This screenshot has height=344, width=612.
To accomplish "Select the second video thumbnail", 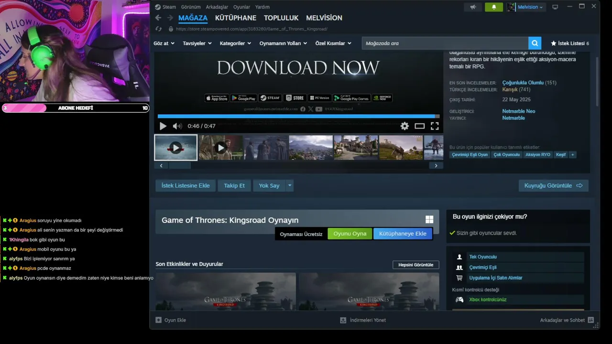I will coord(220,148).
